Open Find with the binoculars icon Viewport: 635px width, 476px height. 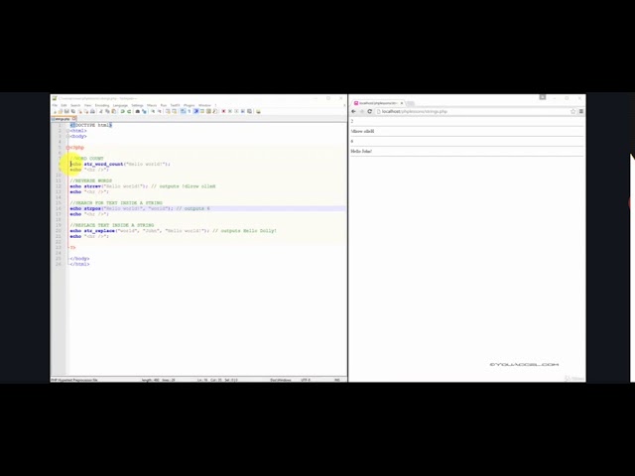tap(138, 111)
